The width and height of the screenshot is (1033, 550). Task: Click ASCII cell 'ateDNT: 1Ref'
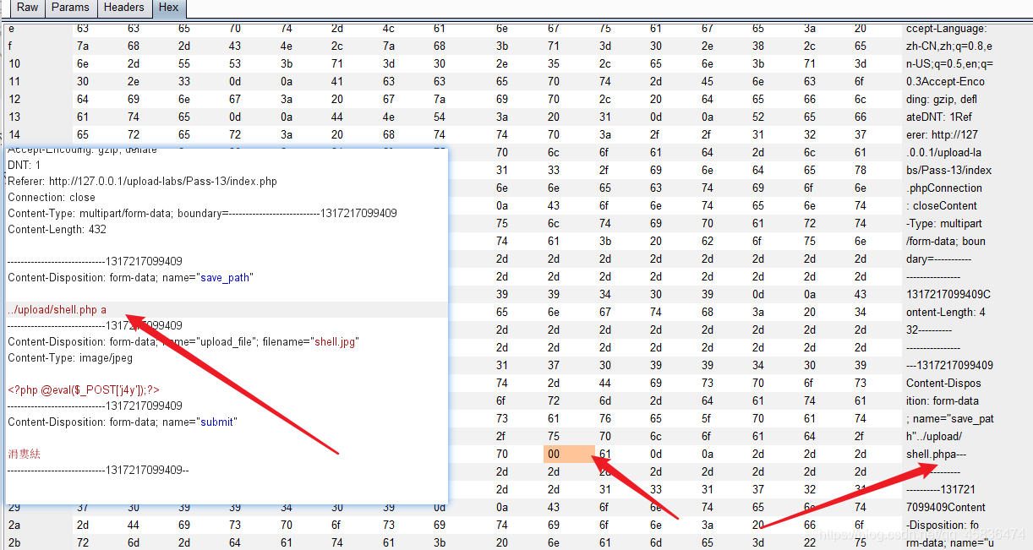pyautogui.click(x=938, y=117)
